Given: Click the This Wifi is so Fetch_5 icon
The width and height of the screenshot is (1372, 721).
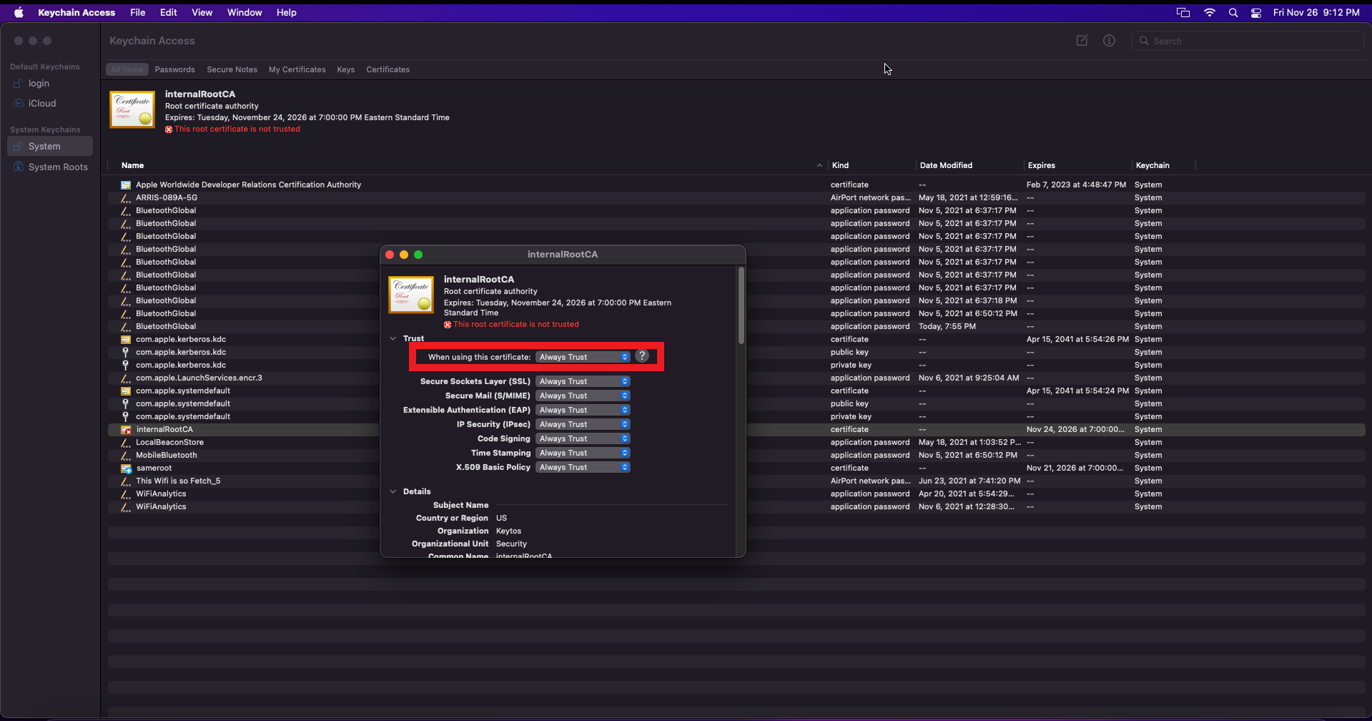Looking at the screenshot, I should click(x=126, y=481).
